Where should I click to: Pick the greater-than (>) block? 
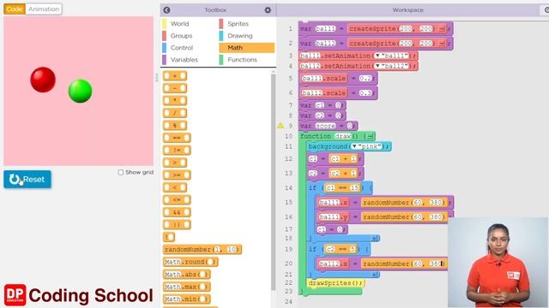tap(175, 163)
